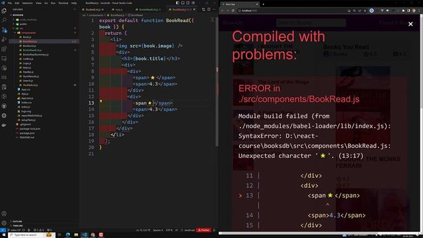Open the Help menu
Viewport: 423px width, 238px height.
click(x=74, y=3)
